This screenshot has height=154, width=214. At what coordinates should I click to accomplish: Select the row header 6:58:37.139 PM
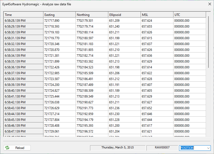point(24,73)
